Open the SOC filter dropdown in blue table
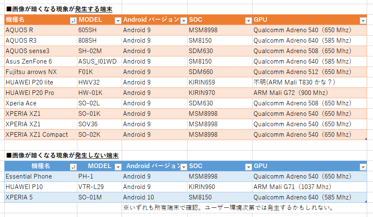373x217 pixels. point(248,167)
